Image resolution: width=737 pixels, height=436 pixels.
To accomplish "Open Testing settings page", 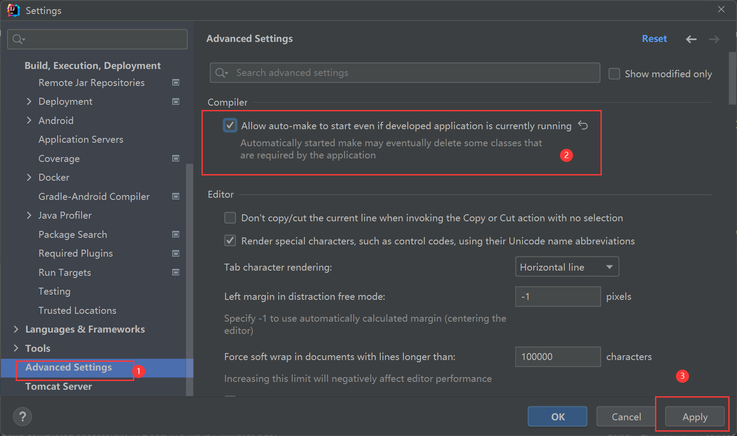I will coord(54,291).
